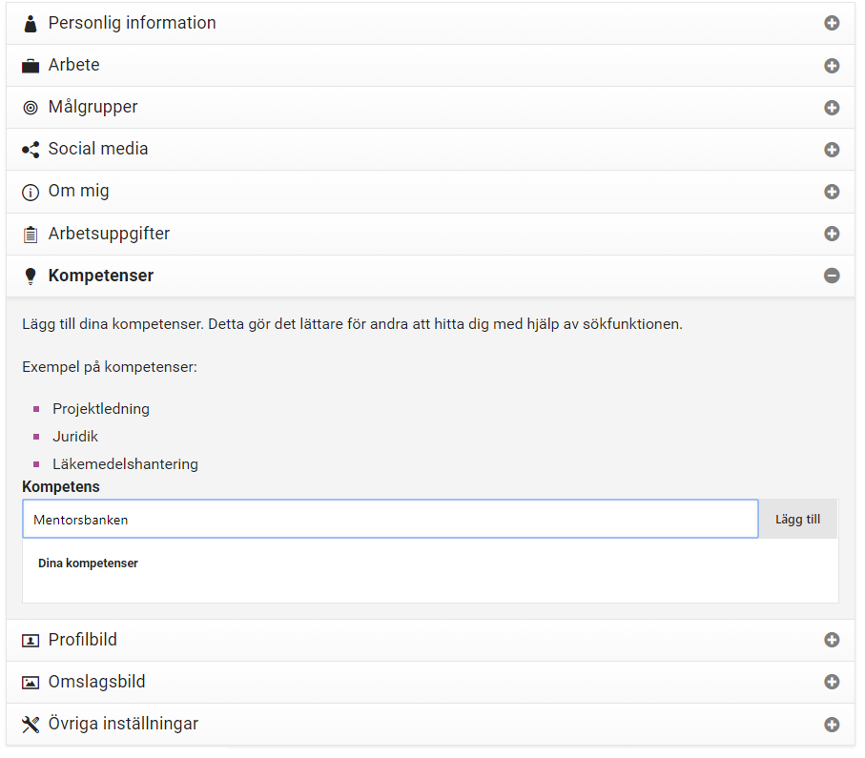Expand Övriga inställningar with the plus button
Viewport: 865px width, 758px height.
pos(832,725)
